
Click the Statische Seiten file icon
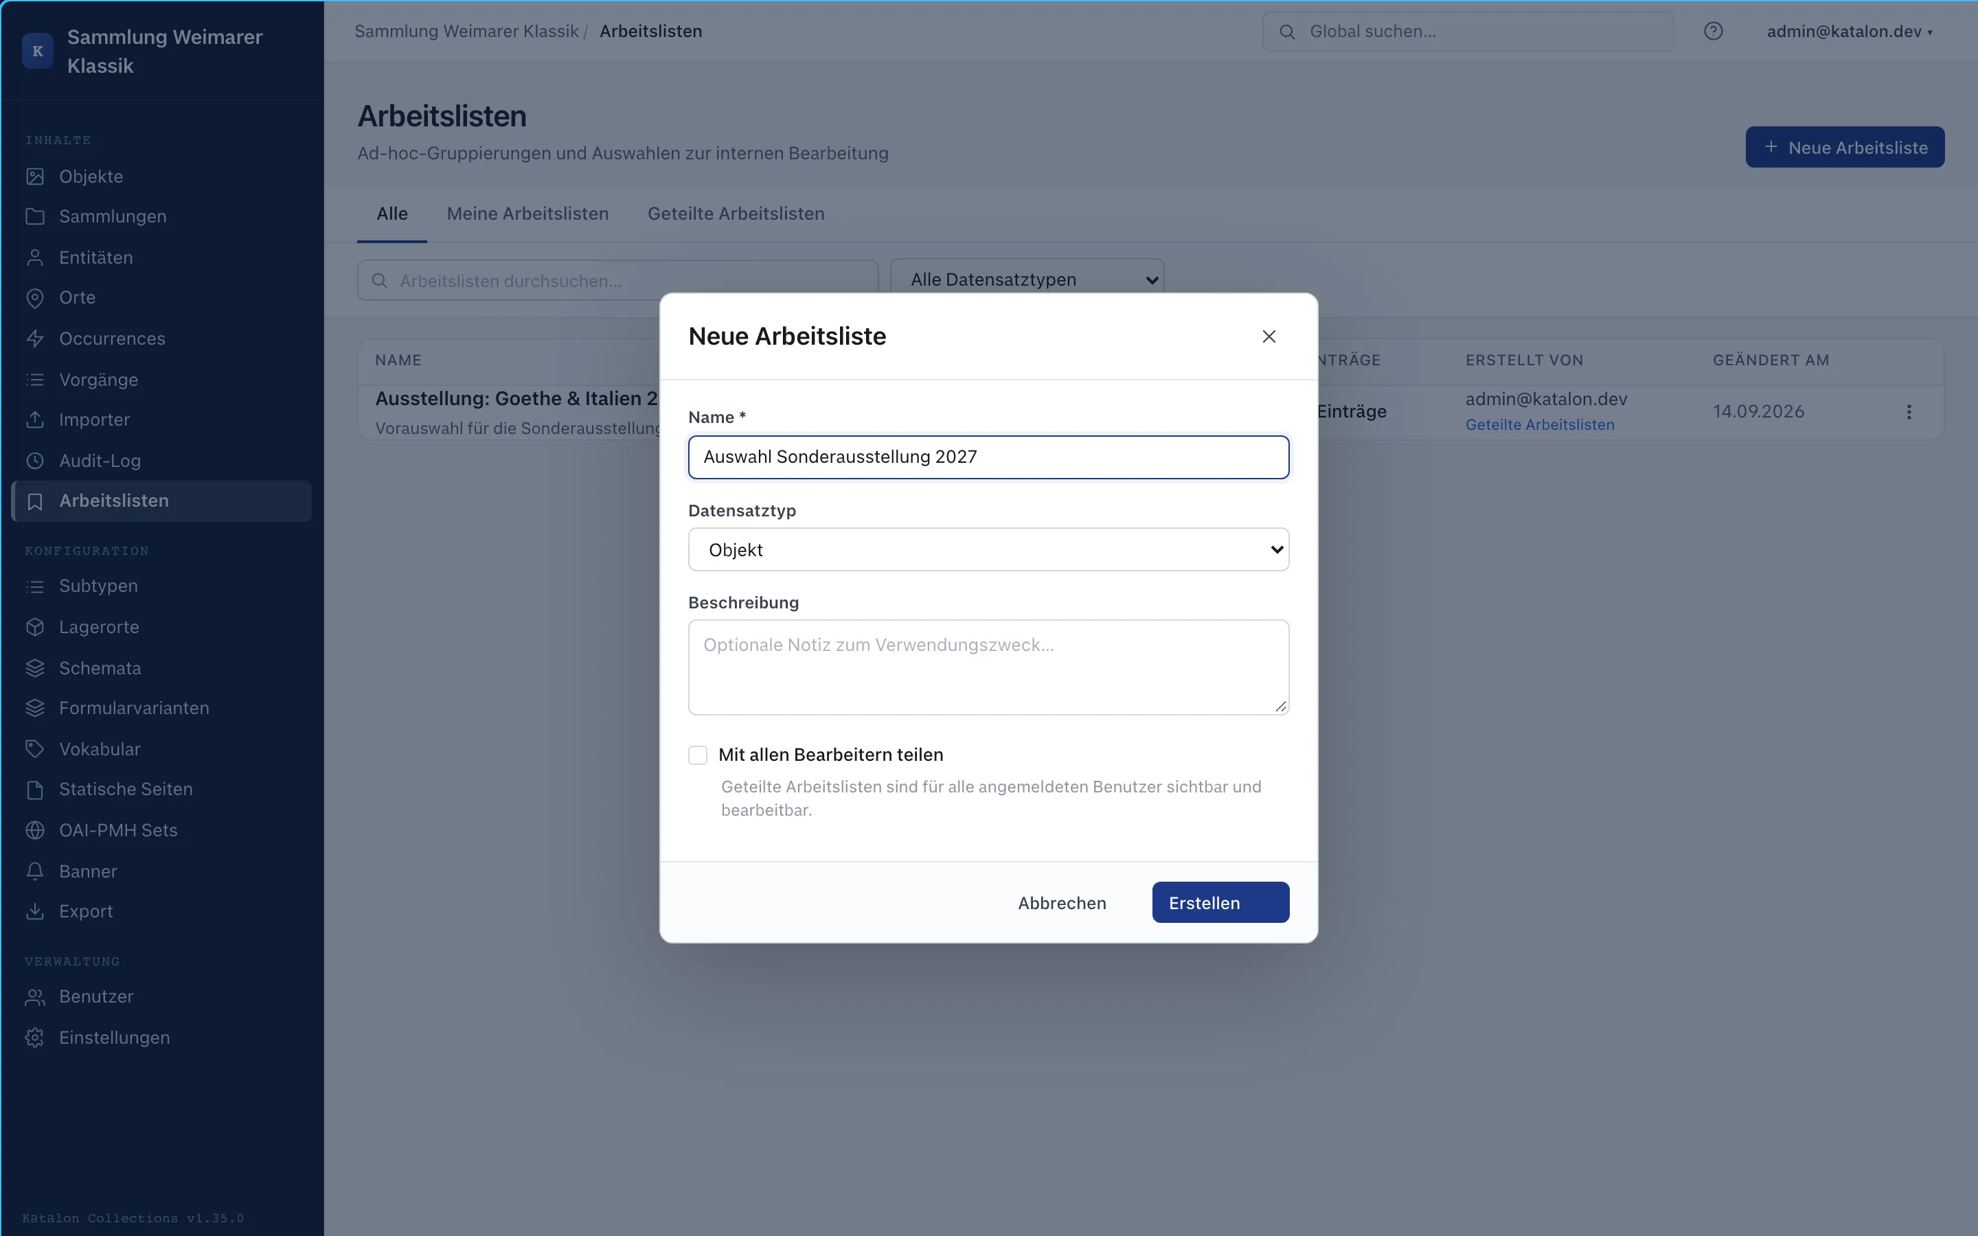(x=34, y=790)
